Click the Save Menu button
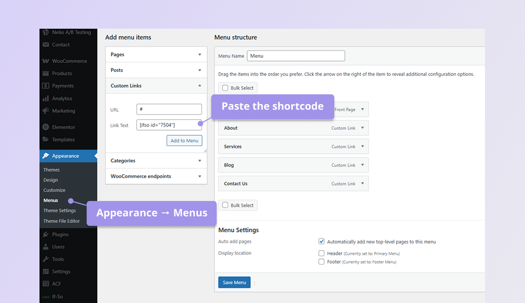The image size is (525, 303). click(x=234, y=282)
